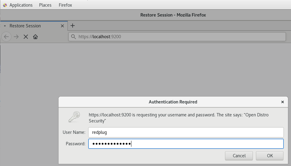The width and height of the screenshot is (291, 166).
Task: Click the 'Password:' label
Action: (76, 144)
